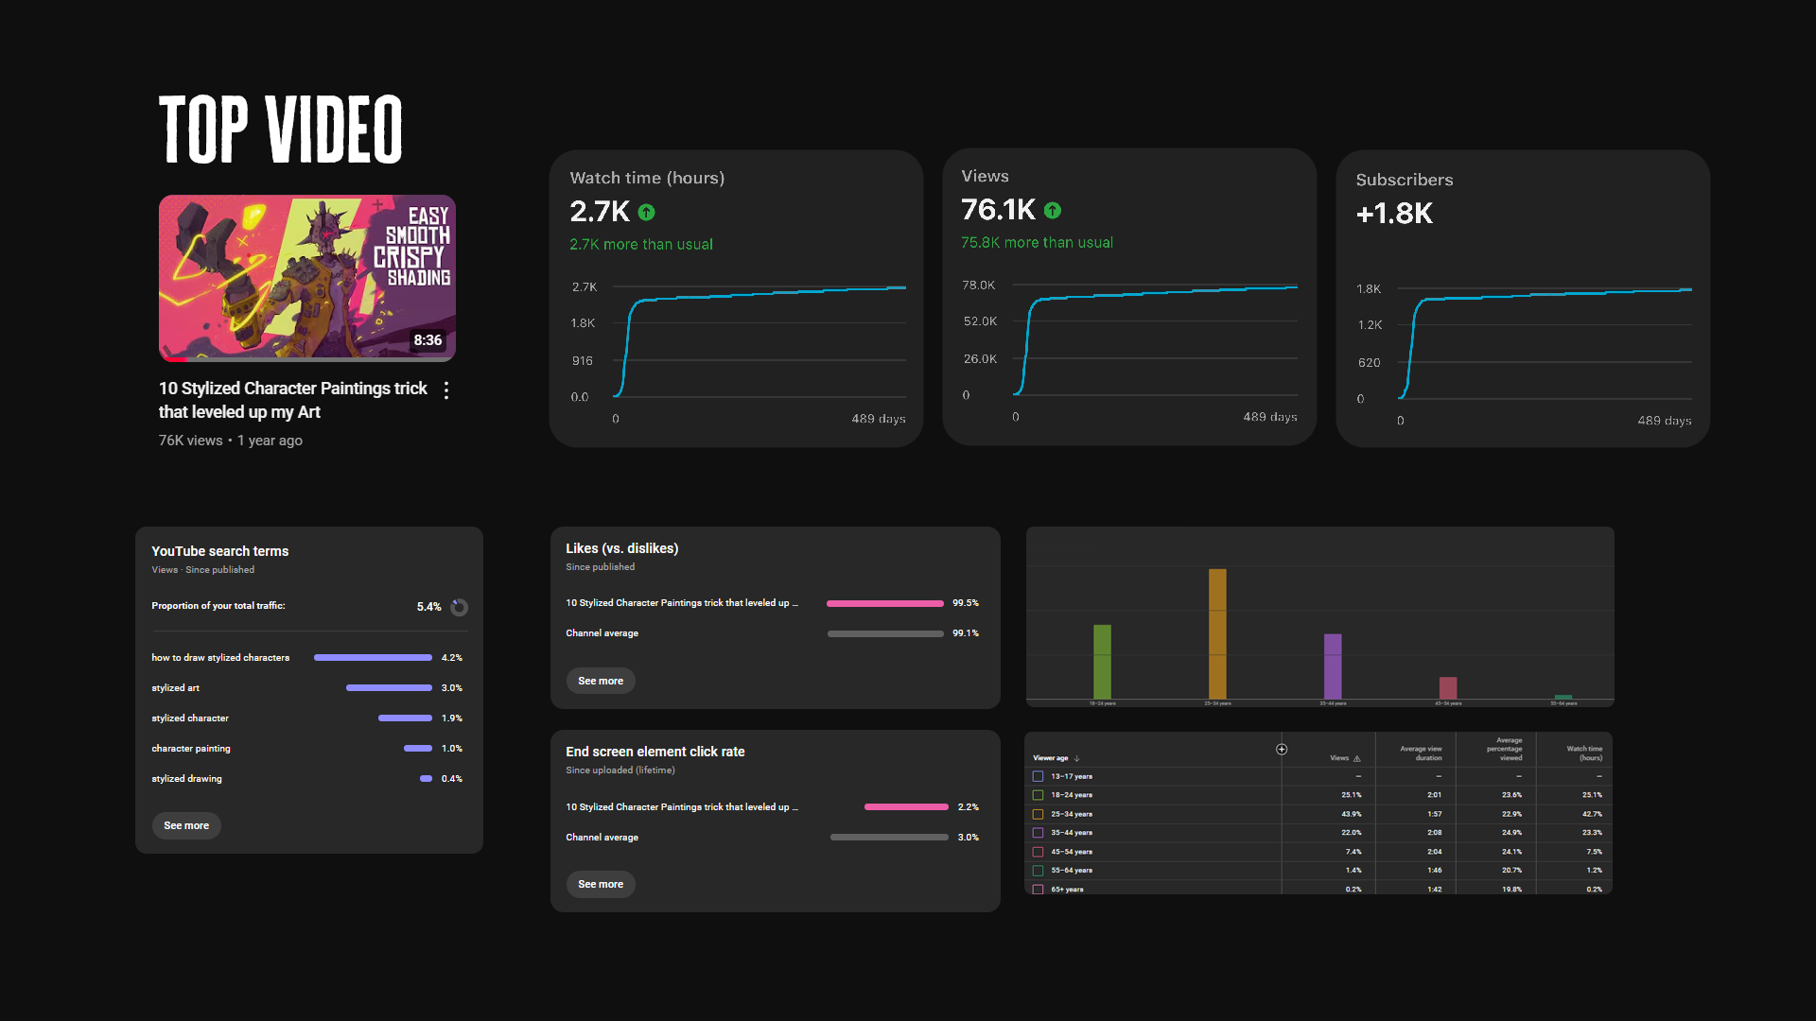See more YouTube search terms

186,826
